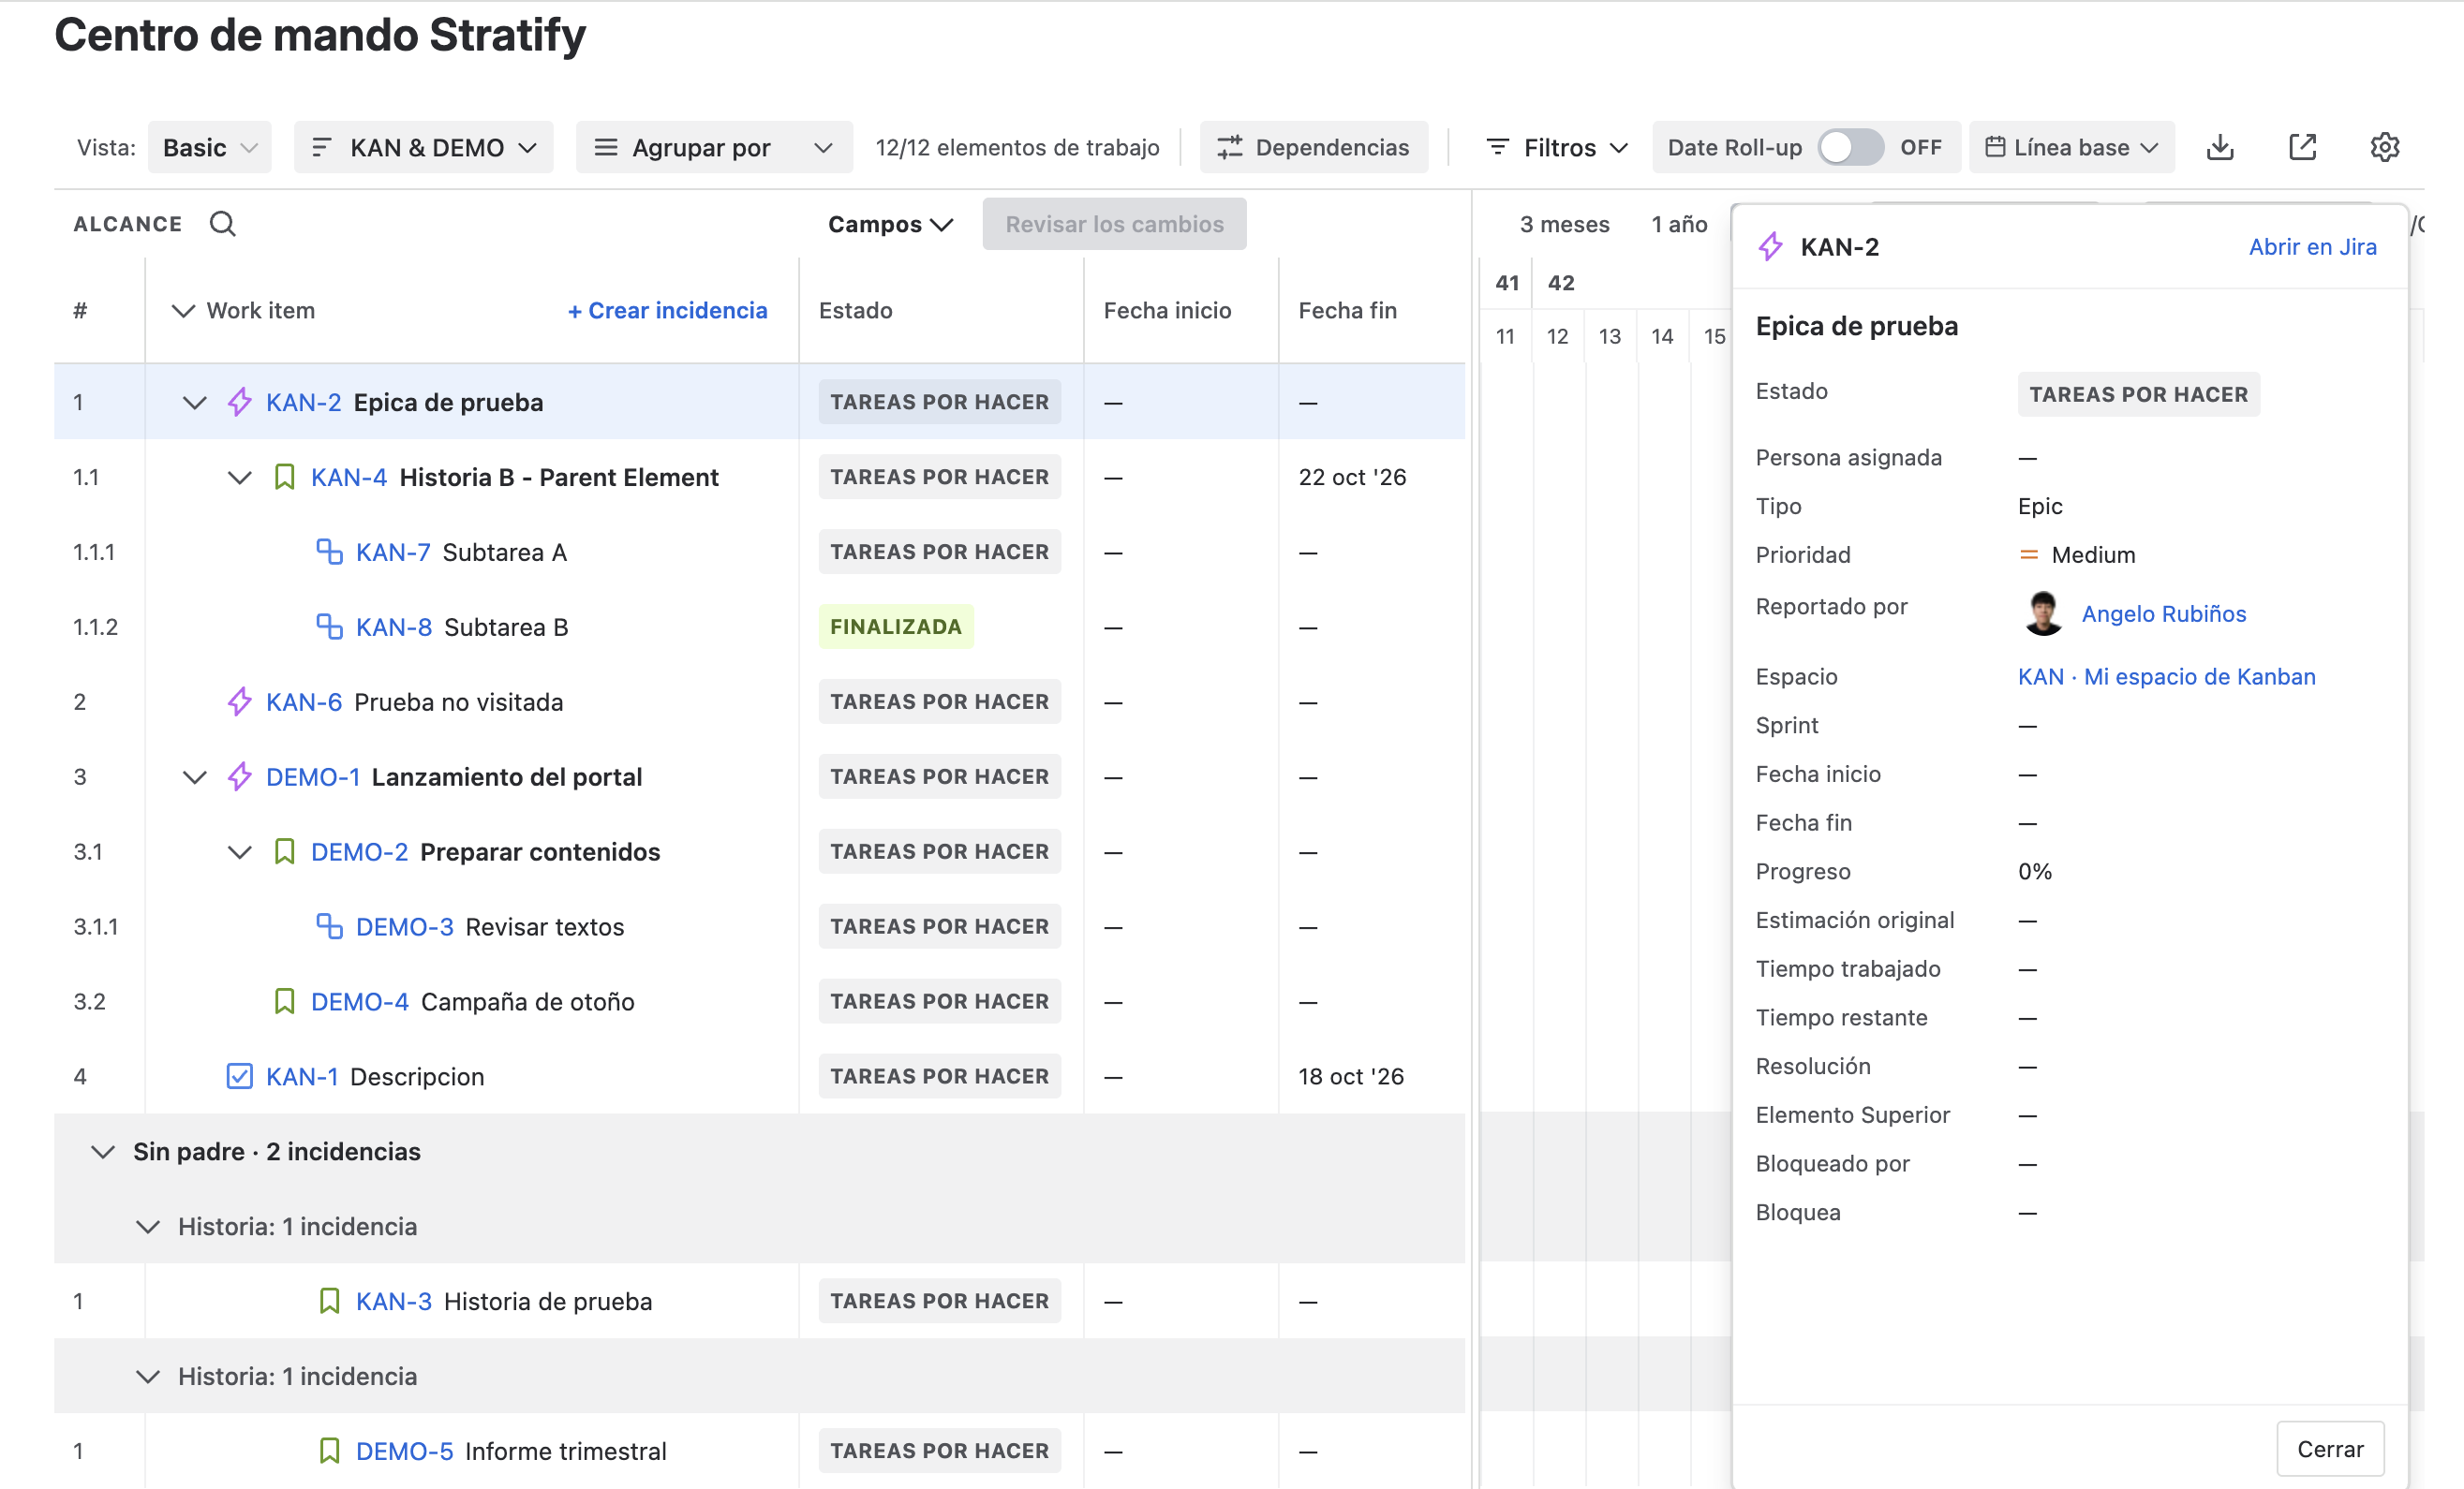Collapse the Sin padre group
Viewport: 2464px width, 1489px height.
tap(102, 1152)
